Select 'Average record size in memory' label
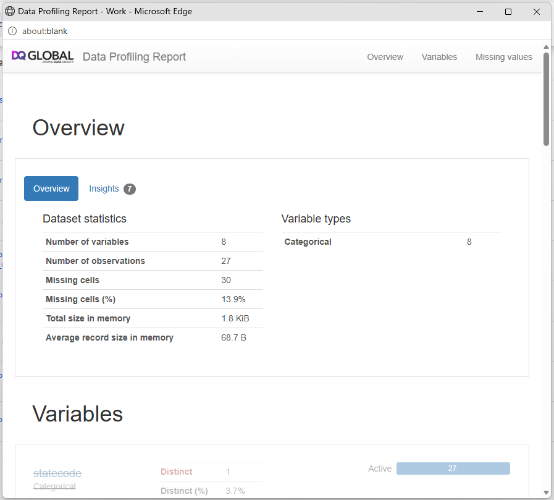Screen dimensions: 554x500 [109, 337]
